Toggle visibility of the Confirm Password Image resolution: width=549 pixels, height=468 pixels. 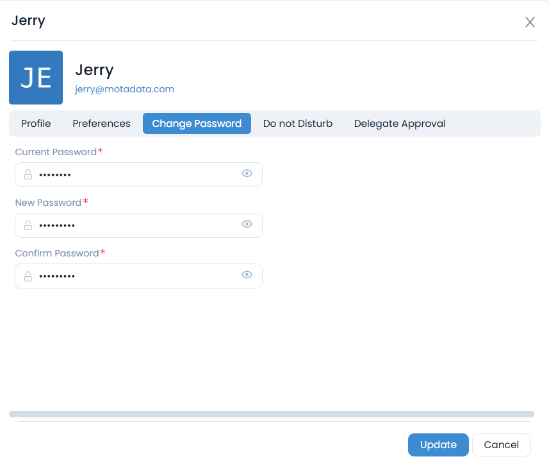pos(247,275)
